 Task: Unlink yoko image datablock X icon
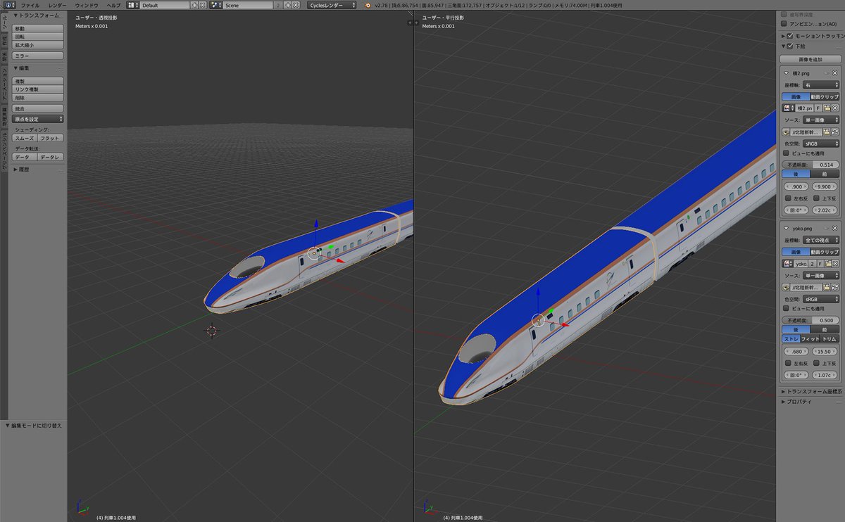click(x=835, y=263)
